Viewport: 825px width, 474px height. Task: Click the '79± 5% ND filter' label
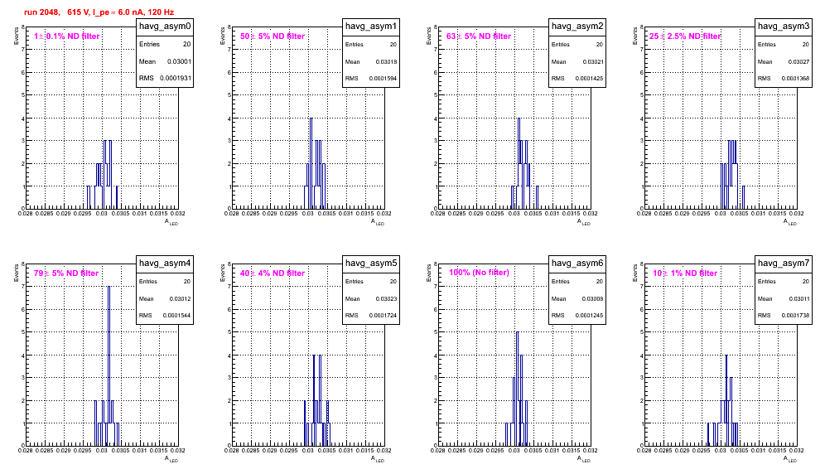66,273
